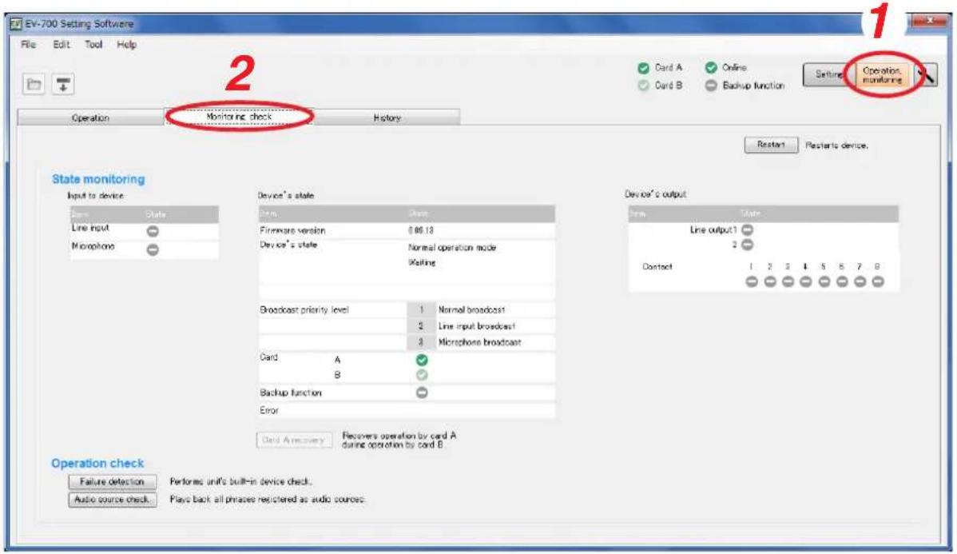Click Contact 1 state indicator
This screenshot has height=554, width=957.
(x=752, y=281)
